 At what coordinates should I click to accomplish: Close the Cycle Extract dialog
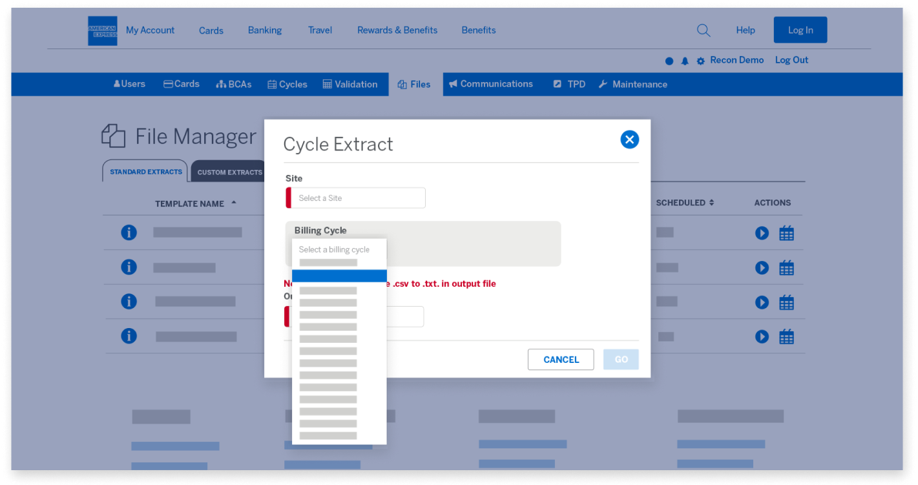pos(629,139)
